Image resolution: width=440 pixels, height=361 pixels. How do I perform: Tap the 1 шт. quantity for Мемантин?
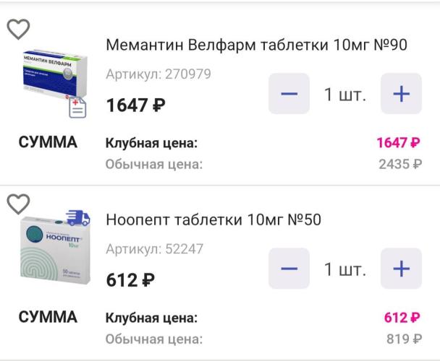(x=345, y=95)
